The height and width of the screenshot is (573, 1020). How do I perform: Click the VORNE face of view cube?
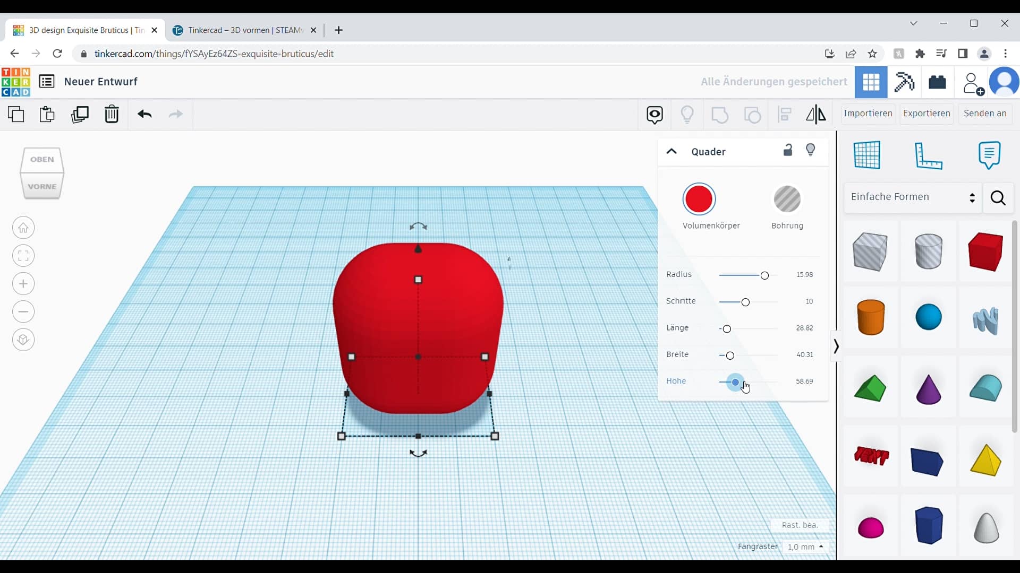pos(42,186)
